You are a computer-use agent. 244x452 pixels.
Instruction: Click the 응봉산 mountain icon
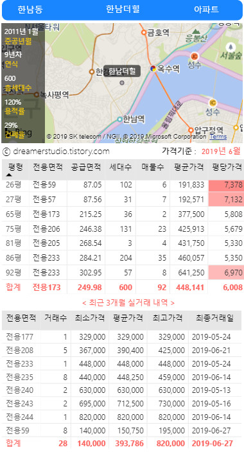click(196, 31)
